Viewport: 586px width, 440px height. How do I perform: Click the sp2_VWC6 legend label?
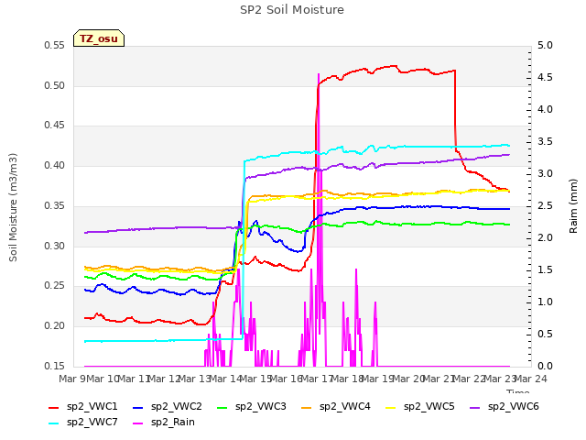tap(514, 406)
